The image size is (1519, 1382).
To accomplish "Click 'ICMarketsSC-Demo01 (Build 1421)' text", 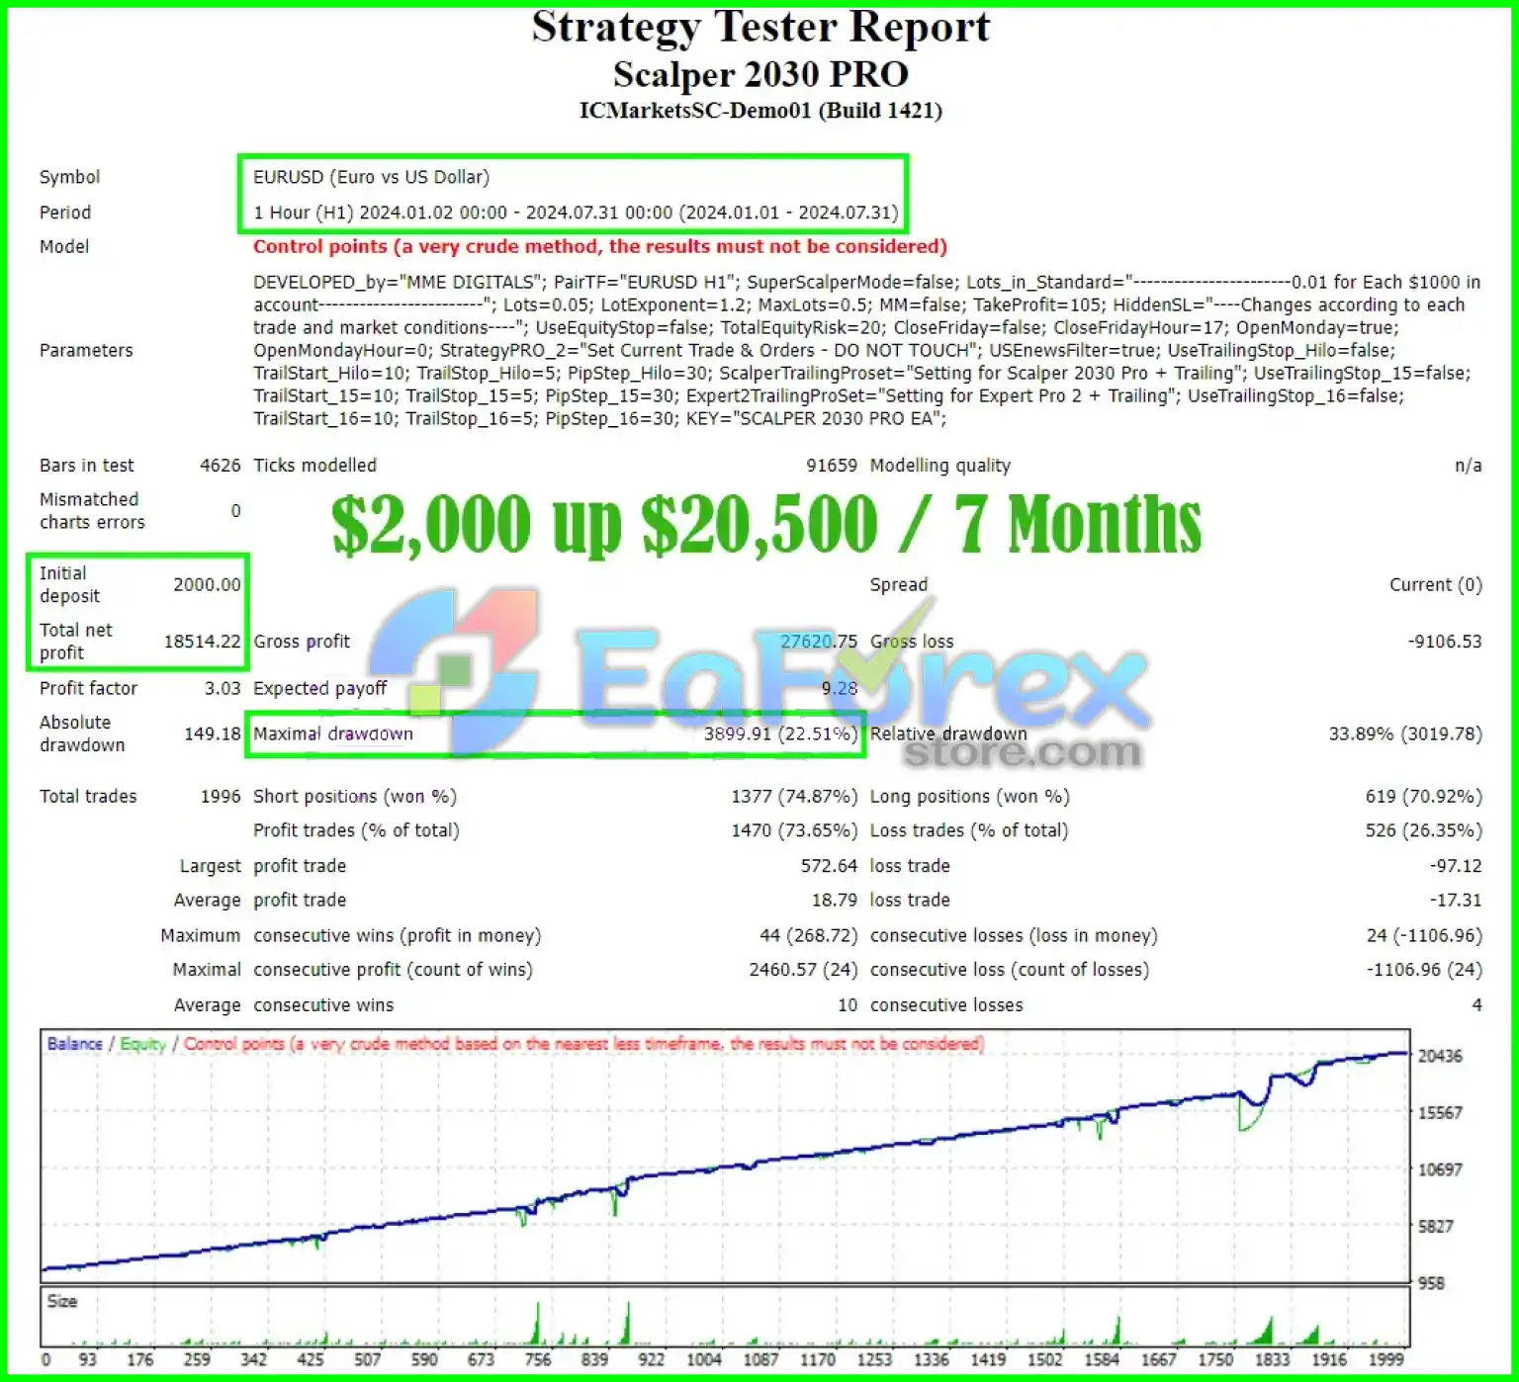I will [760, 110].
